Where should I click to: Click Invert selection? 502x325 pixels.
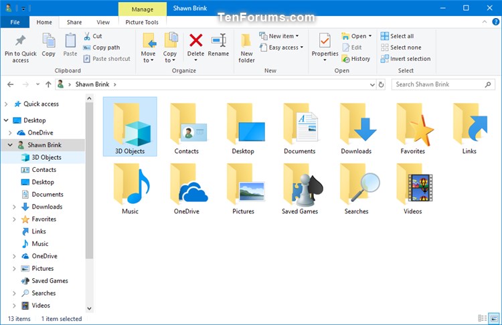point(406,59)
